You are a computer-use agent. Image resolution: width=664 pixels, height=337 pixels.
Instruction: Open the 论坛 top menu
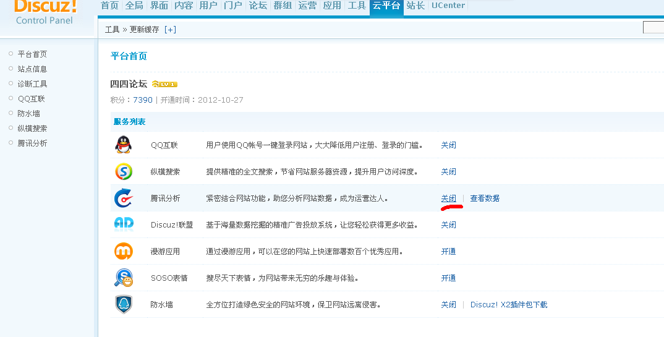pyautogui.click(x=258, y=6)
